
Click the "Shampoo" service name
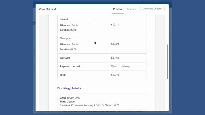pos(65,38)
